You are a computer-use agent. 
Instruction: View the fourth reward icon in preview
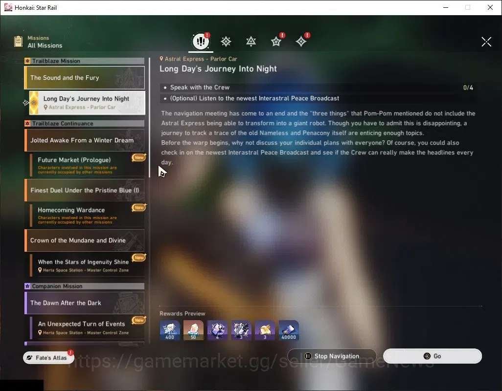tap(241, 330)
